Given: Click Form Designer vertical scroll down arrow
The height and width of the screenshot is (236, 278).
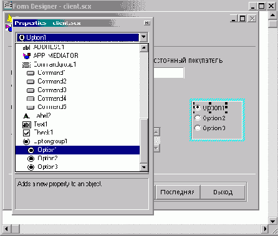Looking at the screenshot, I should (273, 221).
